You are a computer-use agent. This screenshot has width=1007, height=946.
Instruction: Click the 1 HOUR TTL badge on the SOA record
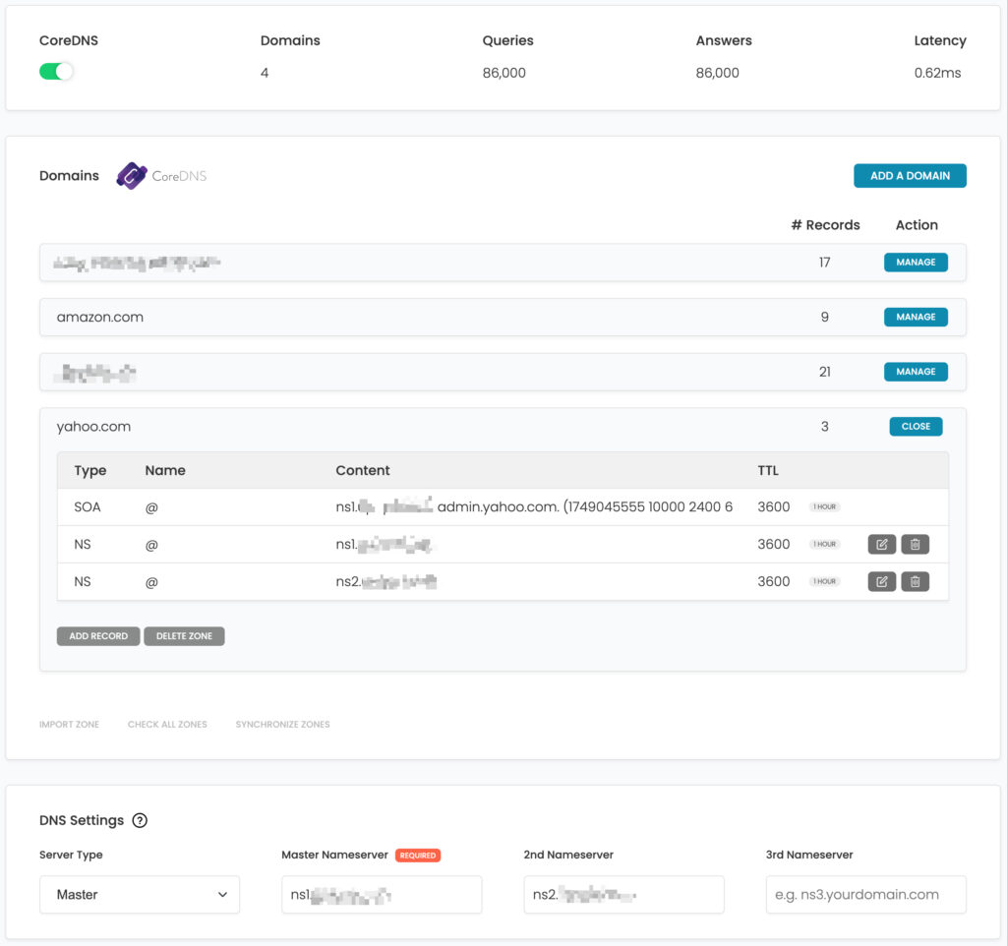pos(824,506)
